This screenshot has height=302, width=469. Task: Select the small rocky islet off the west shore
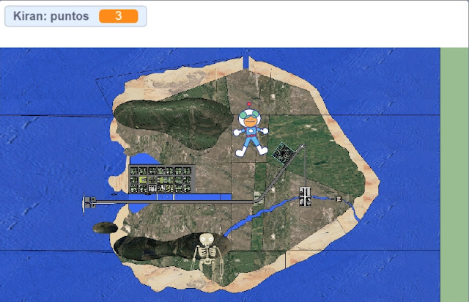click(105, 227)
